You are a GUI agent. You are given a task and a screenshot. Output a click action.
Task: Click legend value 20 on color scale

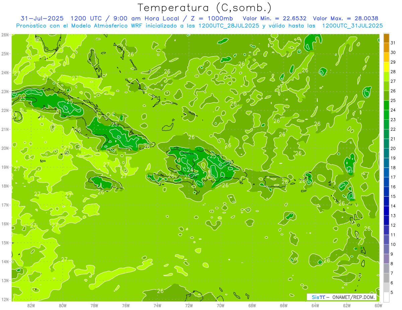point(393,148)
